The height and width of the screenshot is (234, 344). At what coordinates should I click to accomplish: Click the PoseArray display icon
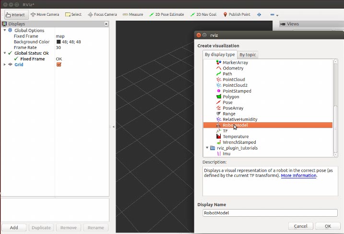218,108
